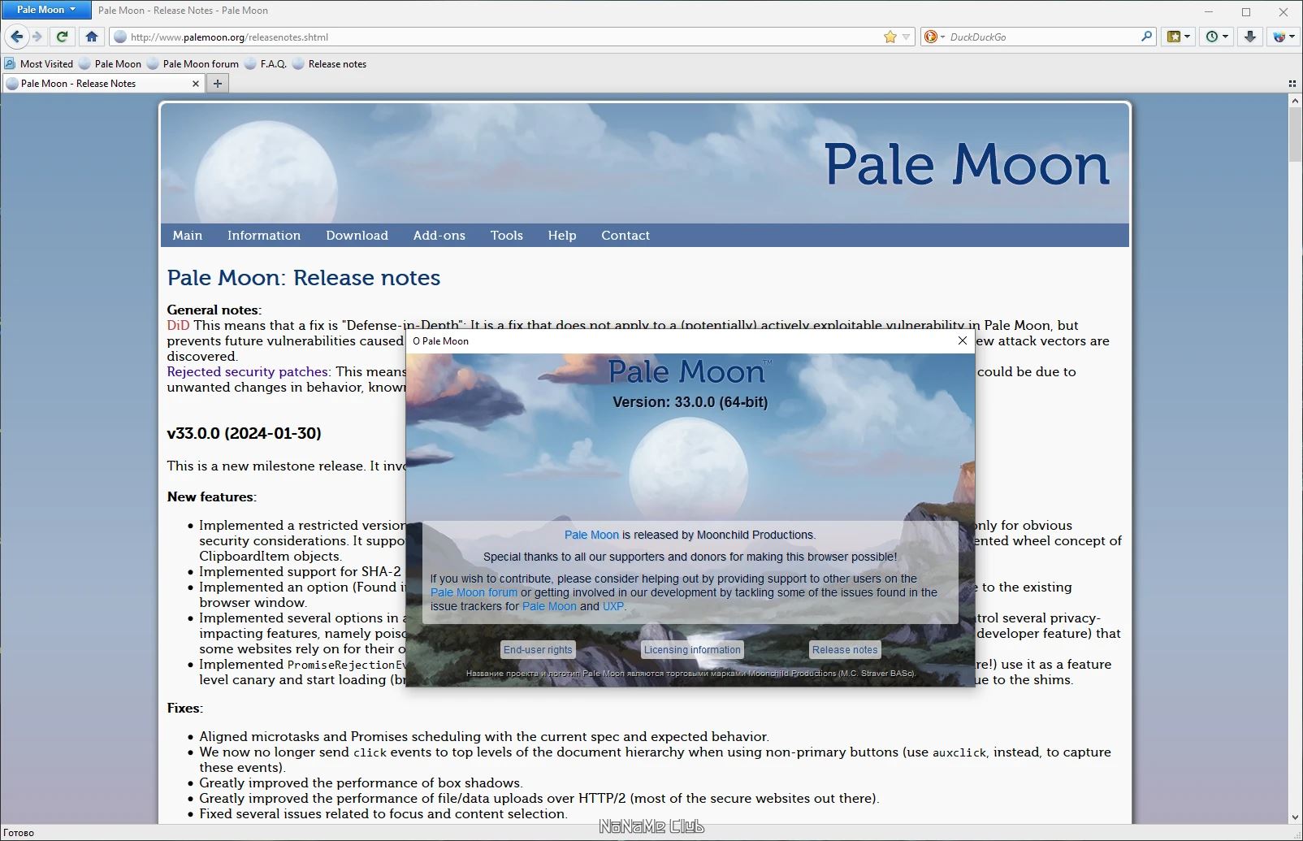Follow the Pale Moon forum link in the dialog
This screenshot has height=841, width=1303.
coord(474,592)
